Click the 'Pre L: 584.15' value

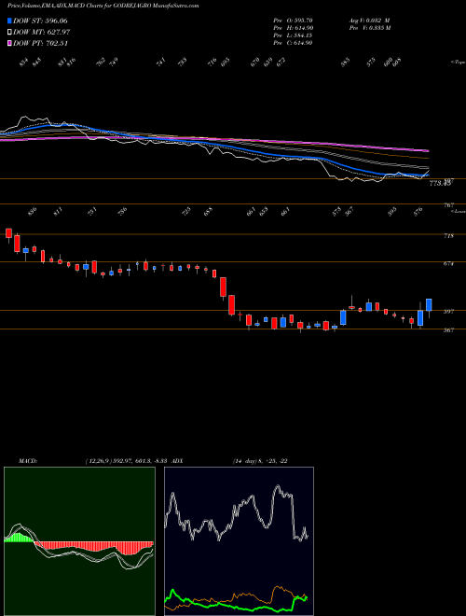293,35
